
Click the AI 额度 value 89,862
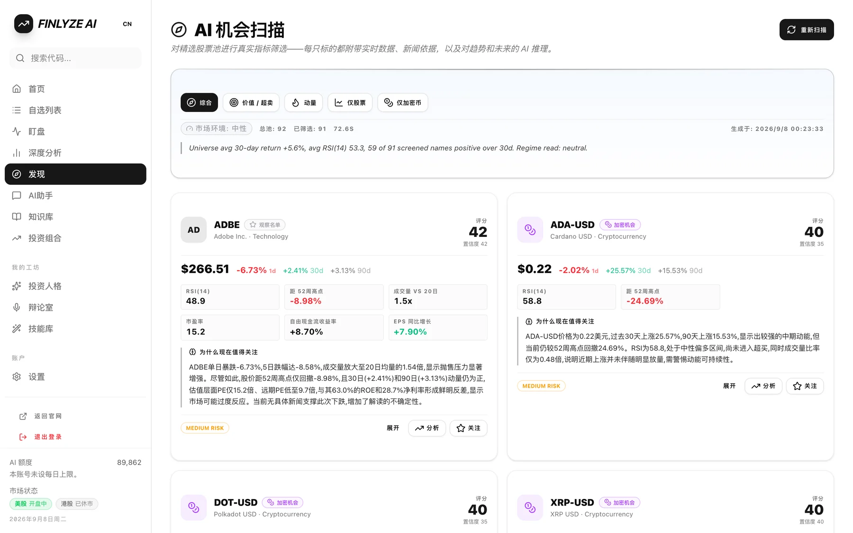click(x=129, y=462)
